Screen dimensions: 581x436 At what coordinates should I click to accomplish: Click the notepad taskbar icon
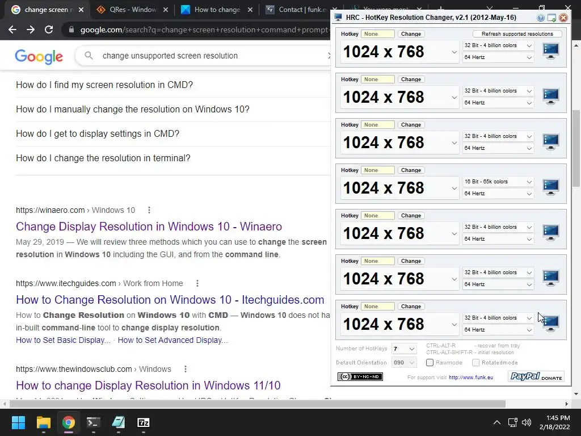click(x=118, y=422)
